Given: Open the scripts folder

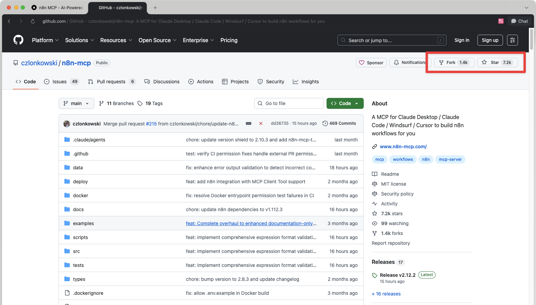Looking at the screenshot, I should (x=80, y=237).
